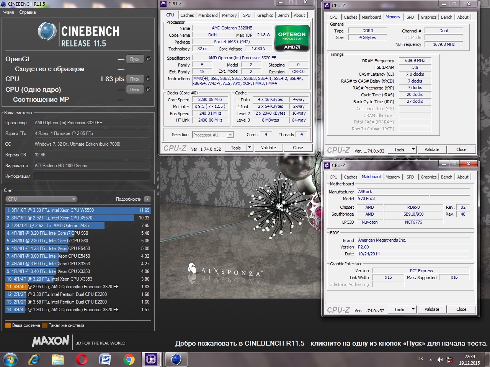This screenshot has width=490, height=367.
Task: Select Bench tab in the CPU window
Action: tap(283, 15)
